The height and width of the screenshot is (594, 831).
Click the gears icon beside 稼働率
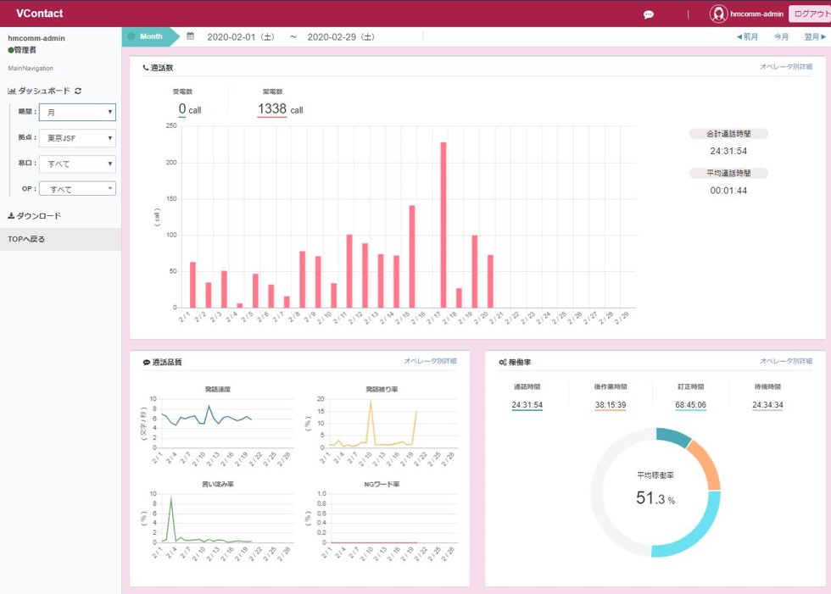[503, 363]
